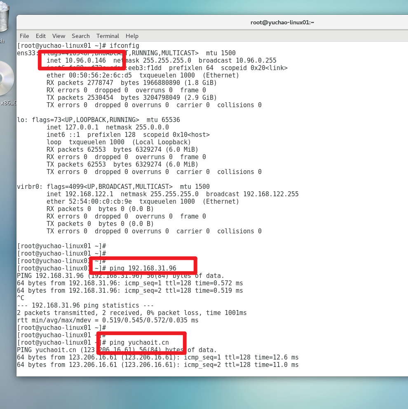The width and height of the screenshot is (408, 409).
Task: Click the ifconfig command text
Action: (x=124, y=46)
